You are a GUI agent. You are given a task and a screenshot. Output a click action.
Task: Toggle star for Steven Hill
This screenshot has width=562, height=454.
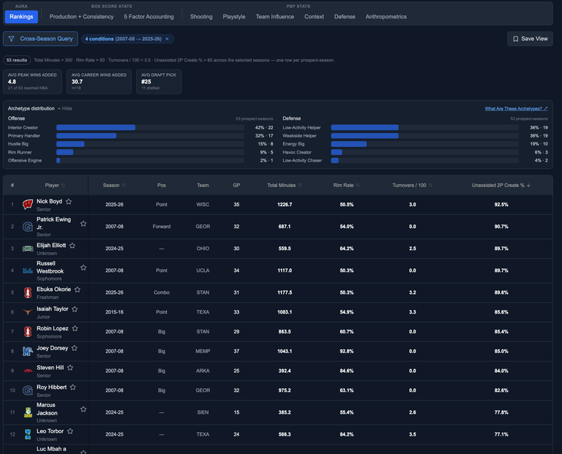(x=70, y=368)
